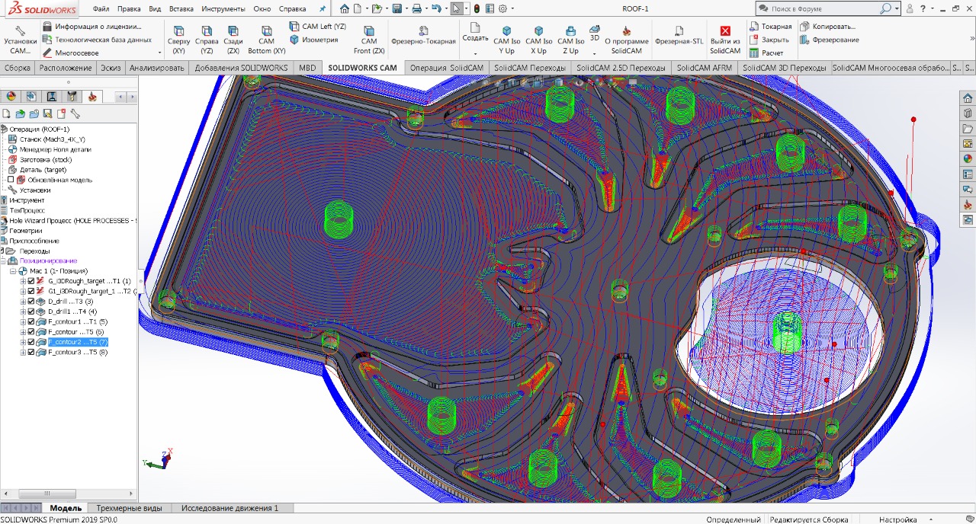The image size is (976, 524).
Task: Open Установки CAM settings wrench icon
Action: 21,30
